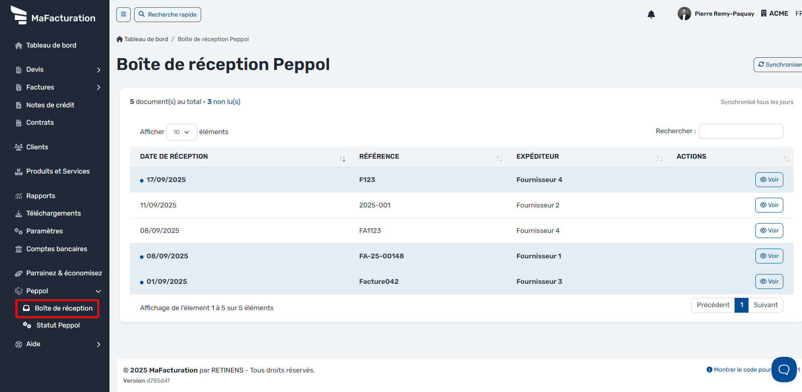
Task: View document FA-25-00148
Action: (769, 256)
